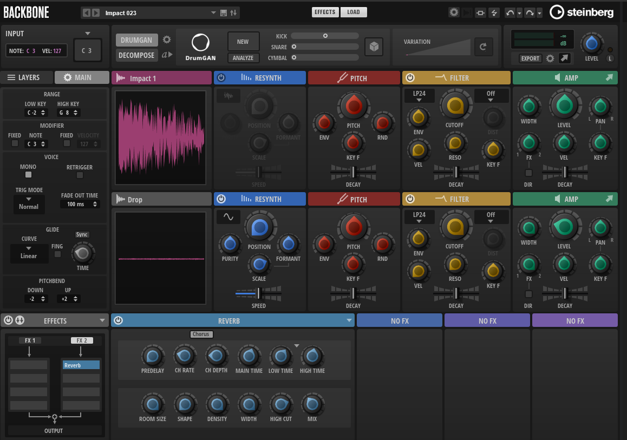
Task: Click the DrumGAN settings gear icon
Action: click(x=167, y=40)
